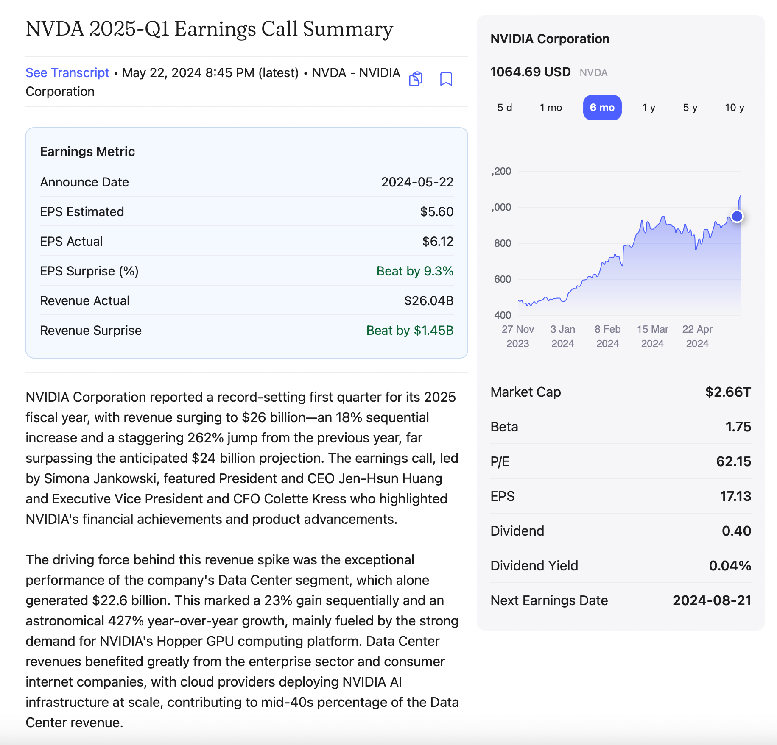
Task: Click the copy summary clipboard icon
Action: (x=416, y=79)
